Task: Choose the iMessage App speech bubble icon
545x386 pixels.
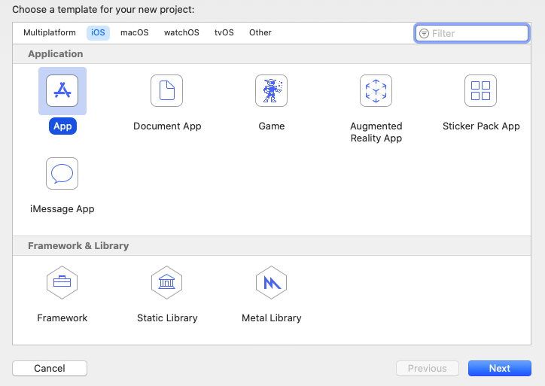Action: (62, 173)
